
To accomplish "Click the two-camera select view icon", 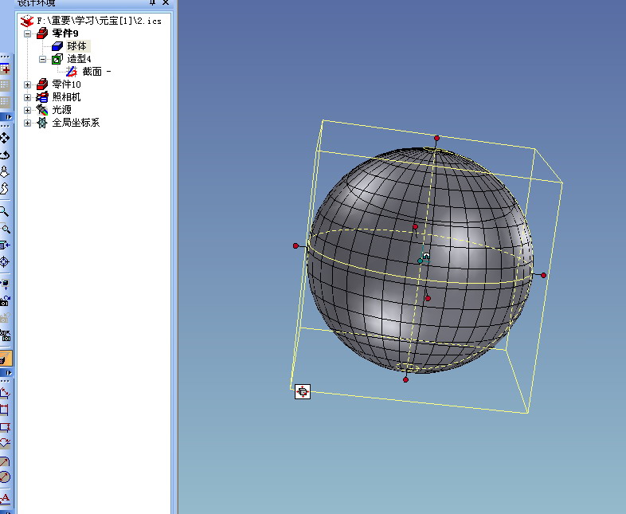I will pyautogui.click(x=5, y=335).
